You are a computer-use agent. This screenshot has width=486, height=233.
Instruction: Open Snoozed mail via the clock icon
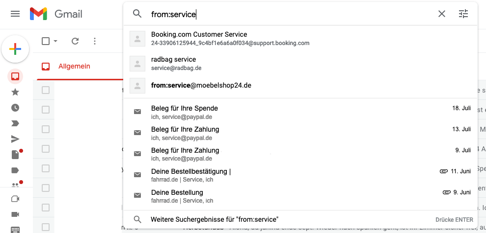pyautogui.click(x=15, y=108)
